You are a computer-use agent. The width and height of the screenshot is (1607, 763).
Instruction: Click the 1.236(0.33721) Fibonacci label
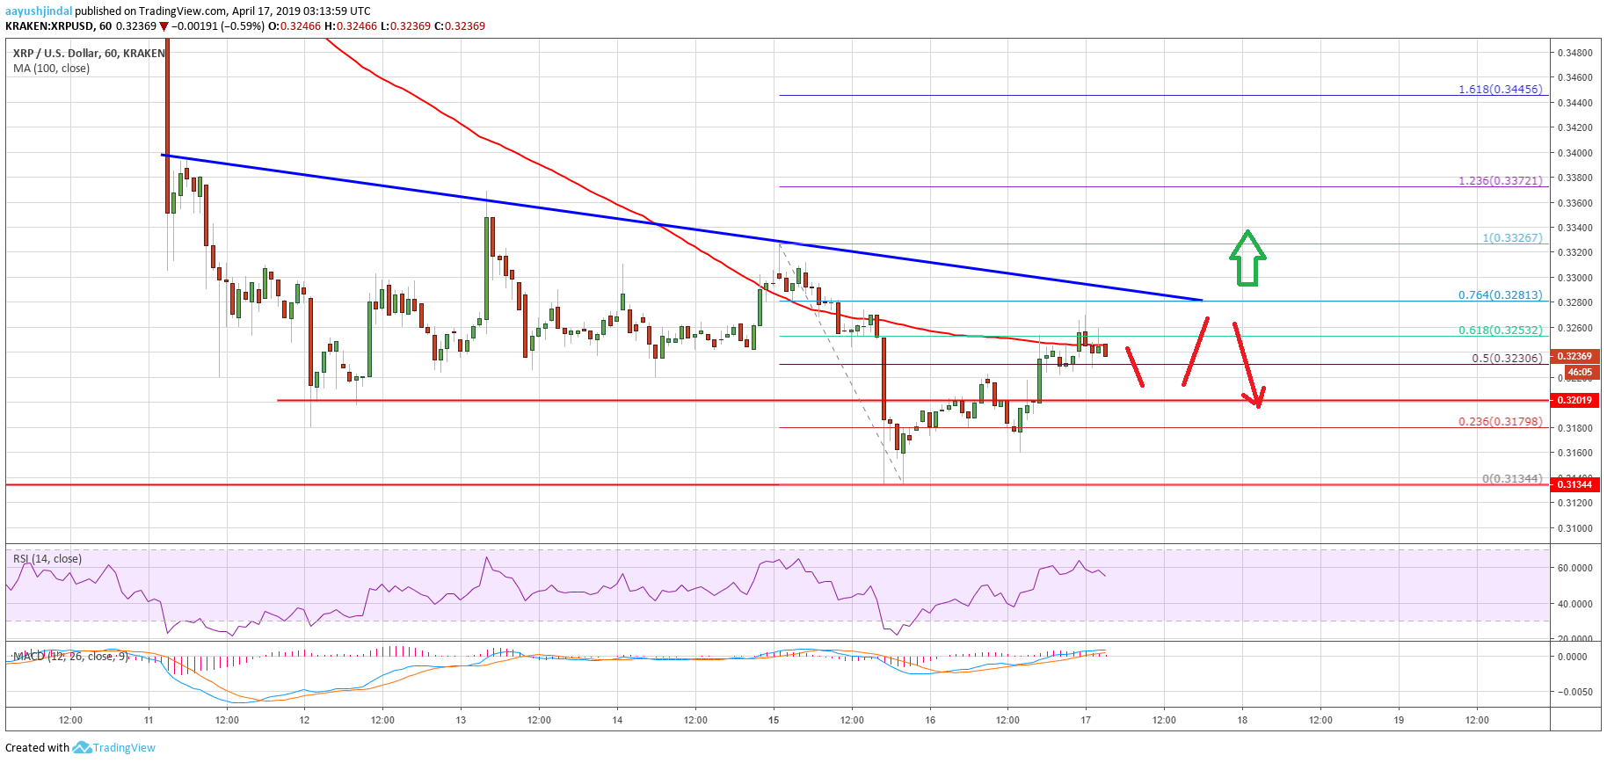1500,181
